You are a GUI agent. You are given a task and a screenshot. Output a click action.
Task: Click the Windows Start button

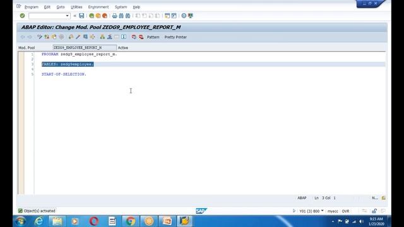[20, 221]
